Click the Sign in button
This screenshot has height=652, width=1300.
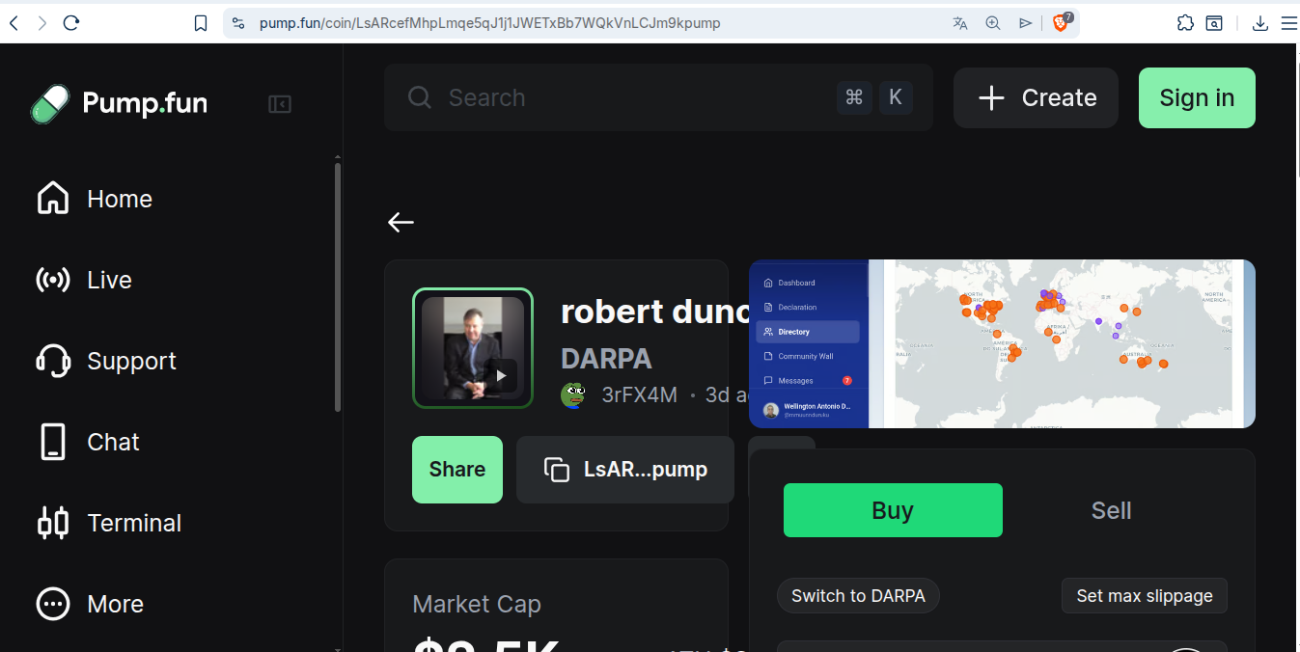(1197, 97)
